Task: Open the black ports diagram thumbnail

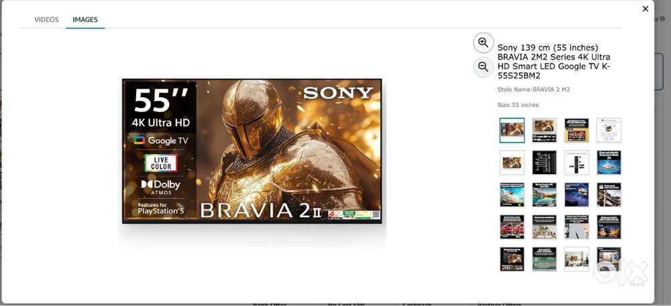Action: [x=544, y=162]
